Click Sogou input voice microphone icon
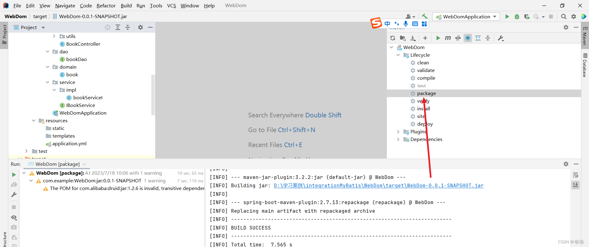 (406, 24)
